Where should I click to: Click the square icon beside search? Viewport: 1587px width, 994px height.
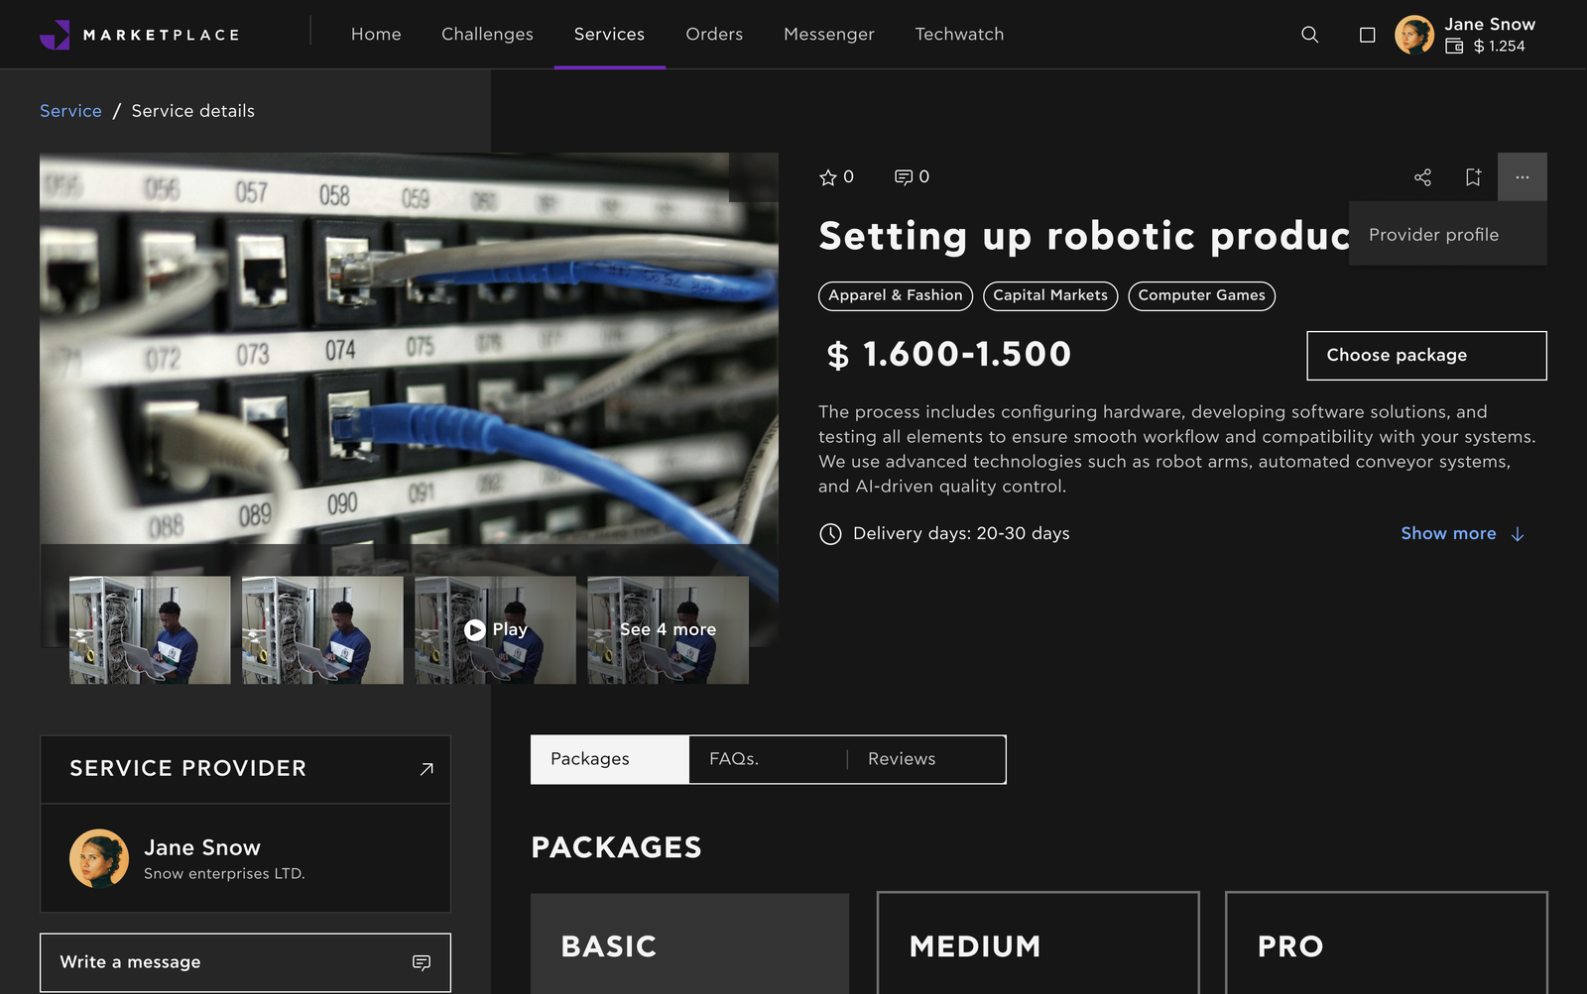(x=1367, y=35)
